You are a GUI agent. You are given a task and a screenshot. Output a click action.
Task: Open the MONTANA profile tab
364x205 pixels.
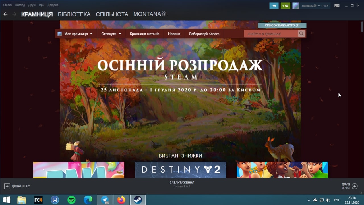(150, 14)
